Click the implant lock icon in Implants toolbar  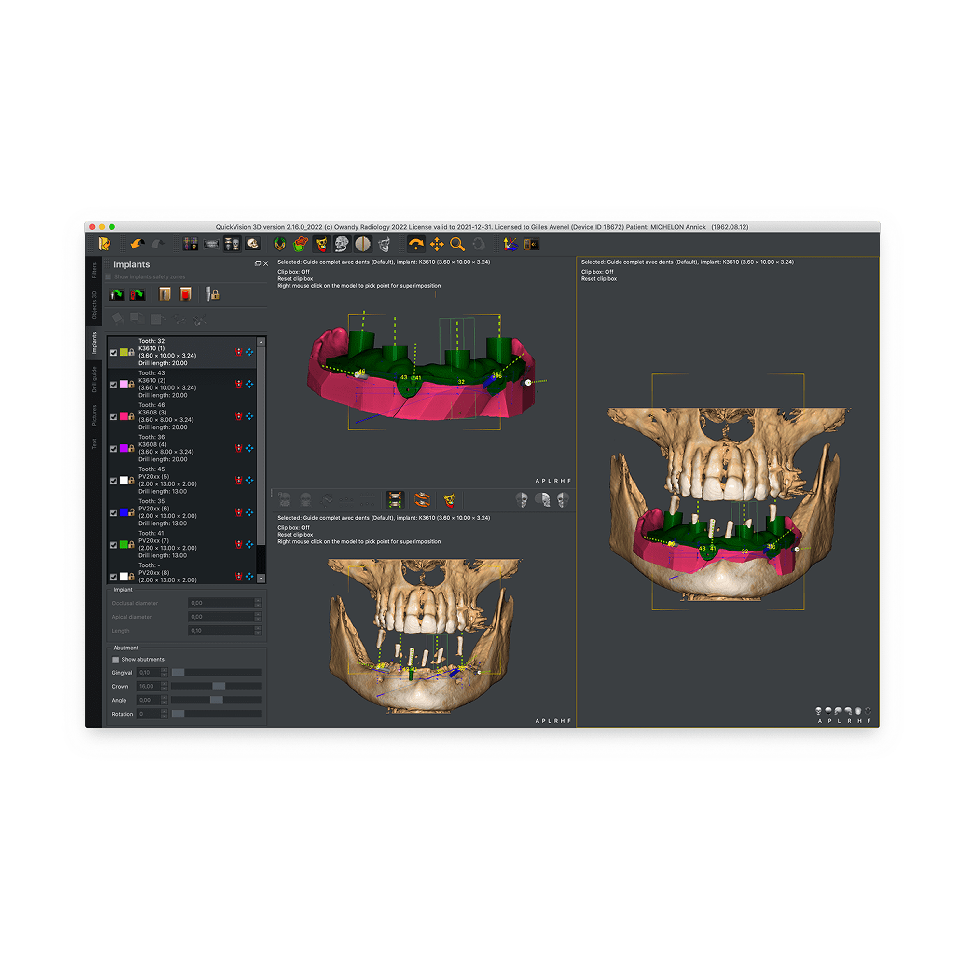213,294
